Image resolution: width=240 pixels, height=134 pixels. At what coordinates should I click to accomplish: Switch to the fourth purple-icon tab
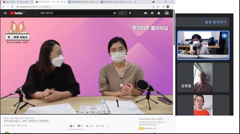coord(116,2)
